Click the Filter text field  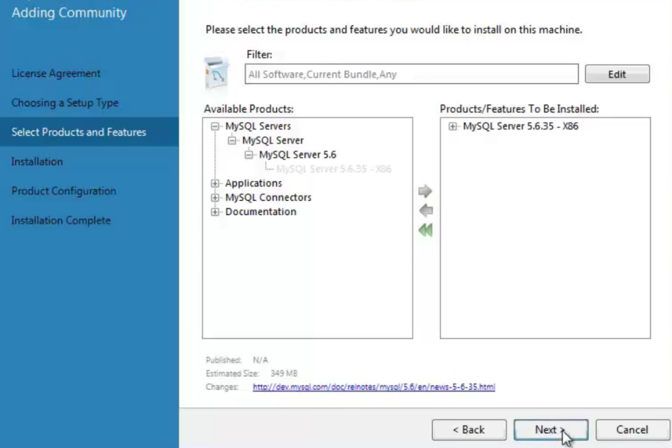412,74
